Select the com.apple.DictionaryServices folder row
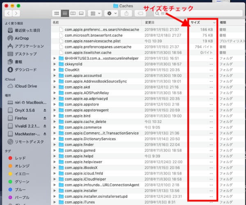This screenshot has height=205, width=246. (148, 139)
